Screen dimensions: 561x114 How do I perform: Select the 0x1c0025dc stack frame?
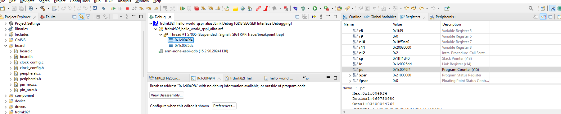click(x=184, y=46)
